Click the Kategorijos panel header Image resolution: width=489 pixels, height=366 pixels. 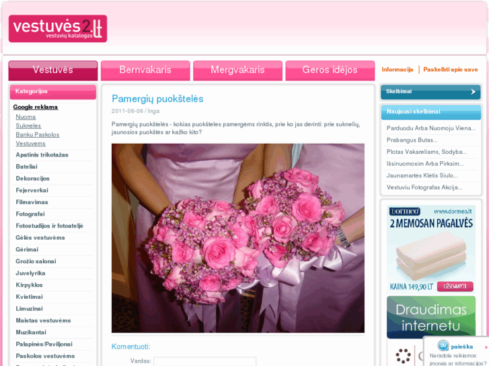(53, 92)
